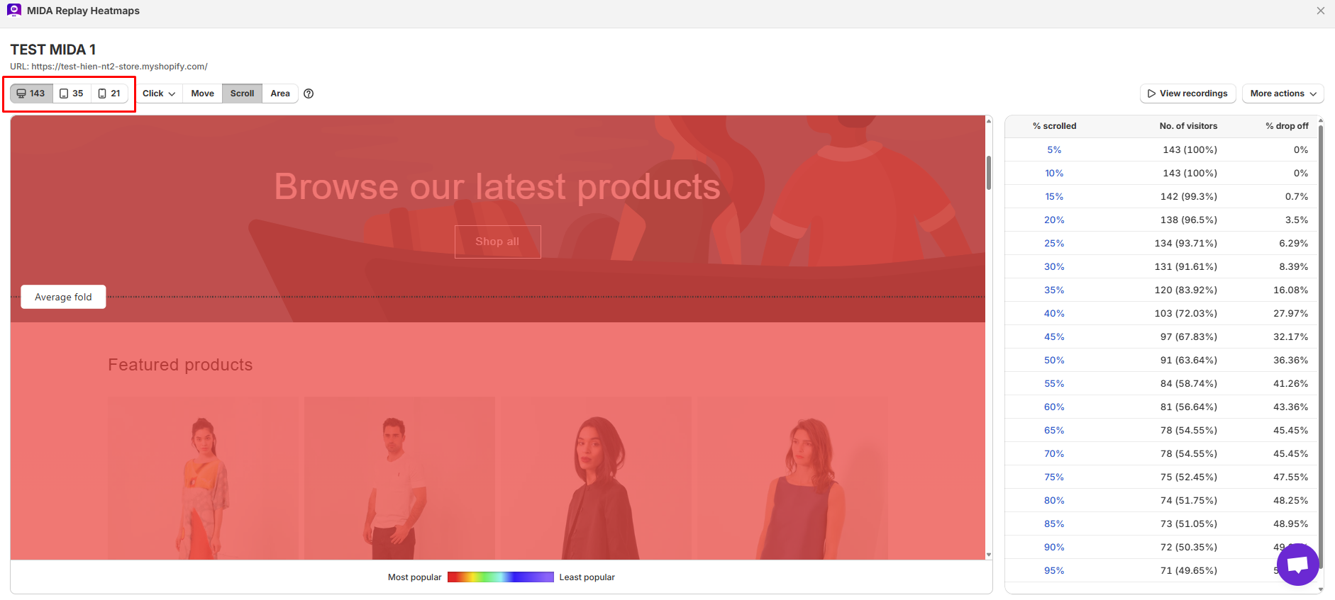Expand the Click heatmap type dropdown
The height and width of the screenshot is (600, 1335).
[159, 94]
